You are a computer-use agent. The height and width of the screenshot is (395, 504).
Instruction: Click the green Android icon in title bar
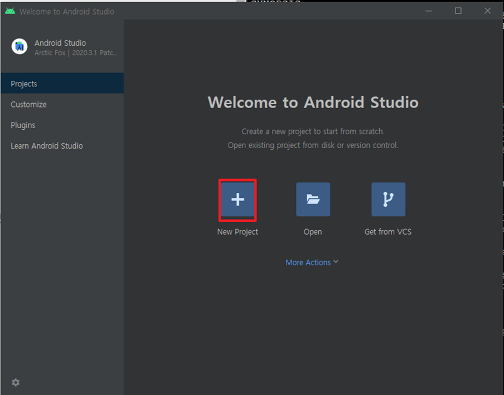pyautogui.click(x=10, y=11)
